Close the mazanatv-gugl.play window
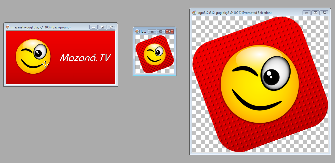335x163 pixels. coord(111,27)
